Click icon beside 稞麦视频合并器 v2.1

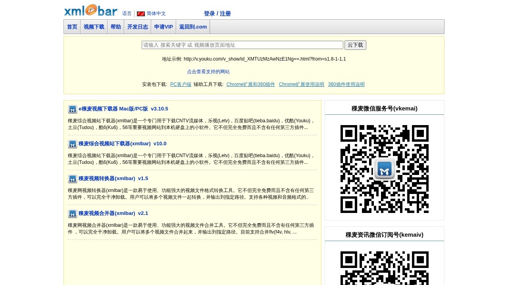(72, 214)
